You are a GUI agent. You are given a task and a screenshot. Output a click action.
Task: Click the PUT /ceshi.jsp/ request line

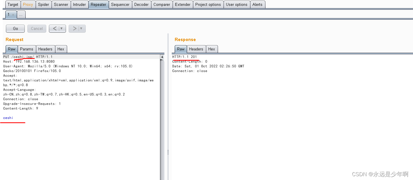(x=28, y=57)
